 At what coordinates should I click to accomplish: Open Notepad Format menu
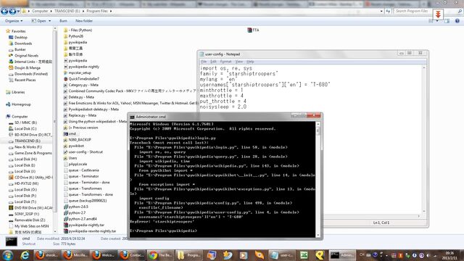pyautogui.click(x=225, y=62)
